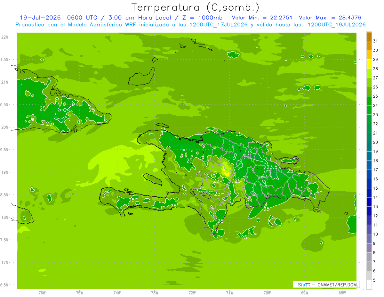Pick the yellow legend swatch between 28 and 29
384x297 pixels.
[369, 64]
